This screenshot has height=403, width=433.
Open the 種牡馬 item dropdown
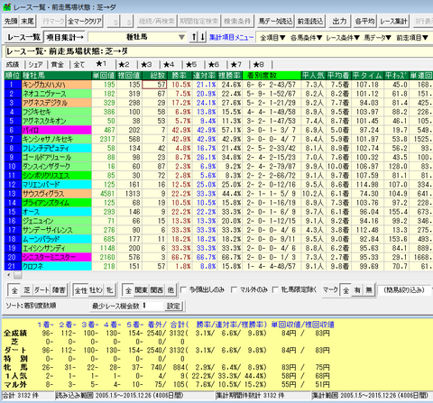point(137,37)
